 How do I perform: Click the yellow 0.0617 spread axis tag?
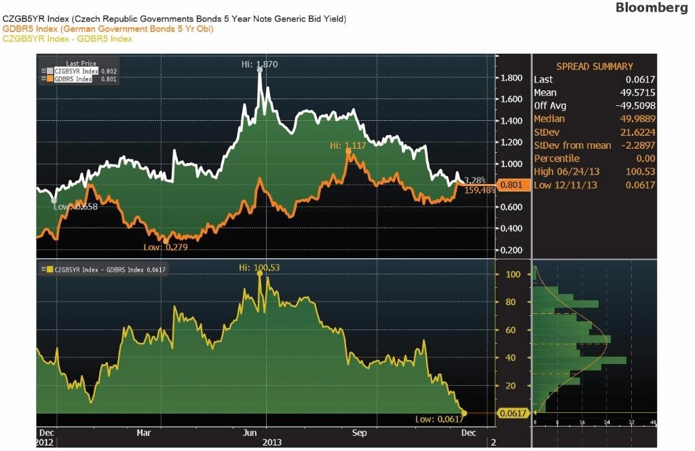512,413
